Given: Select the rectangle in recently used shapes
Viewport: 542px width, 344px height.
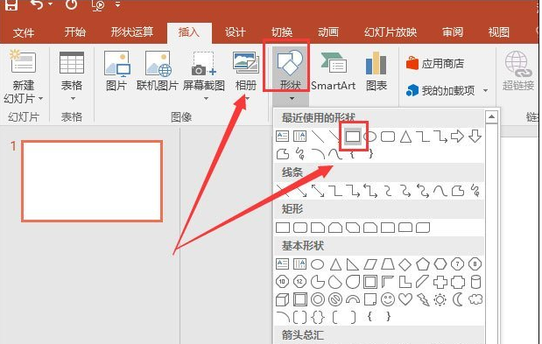Looking at the screenshot, I should 353,137.
